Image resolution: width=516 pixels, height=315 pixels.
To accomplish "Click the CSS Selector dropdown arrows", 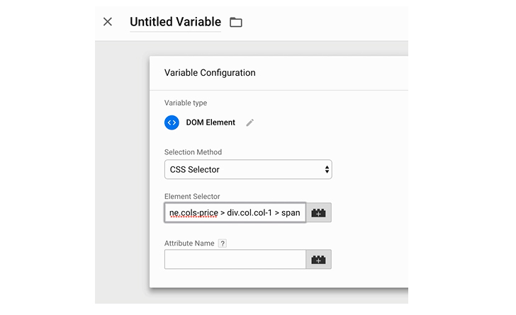I will click(327, 169).
